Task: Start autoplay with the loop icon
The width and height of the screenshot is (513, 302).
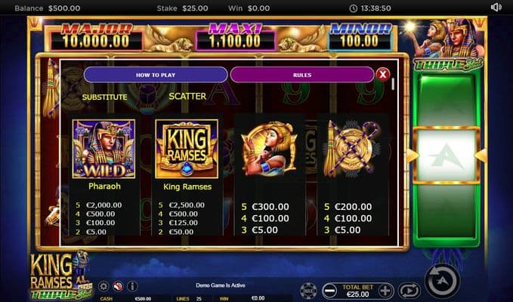Action: tap(409, 291)
